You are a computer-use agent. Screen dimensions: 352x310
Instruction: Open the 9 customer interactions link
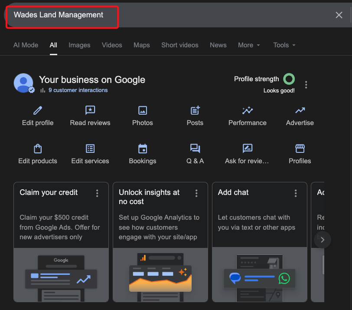(x=78, y=90)
